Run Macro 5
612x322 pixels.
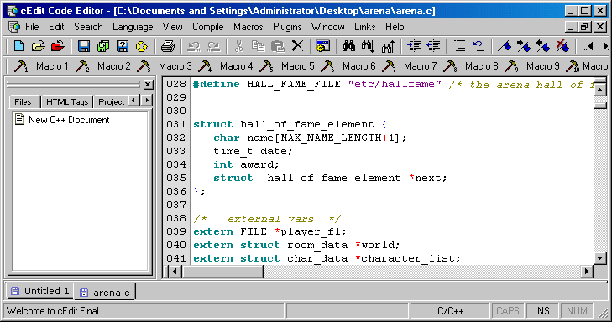[286, 66]
